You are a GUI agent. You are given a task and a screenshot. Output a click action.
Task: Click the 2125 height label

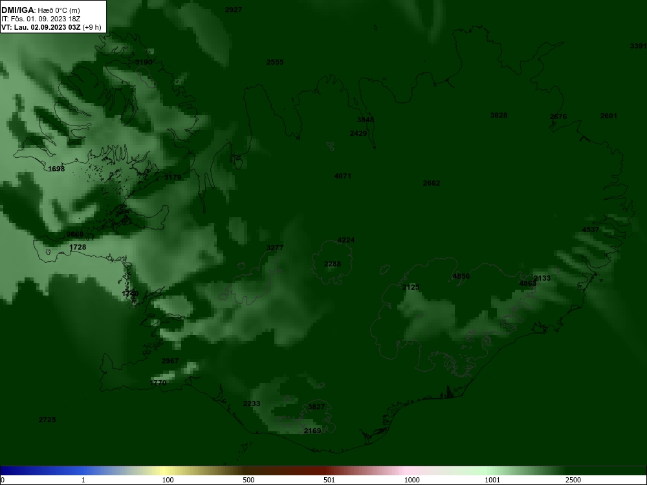[411, 288]
